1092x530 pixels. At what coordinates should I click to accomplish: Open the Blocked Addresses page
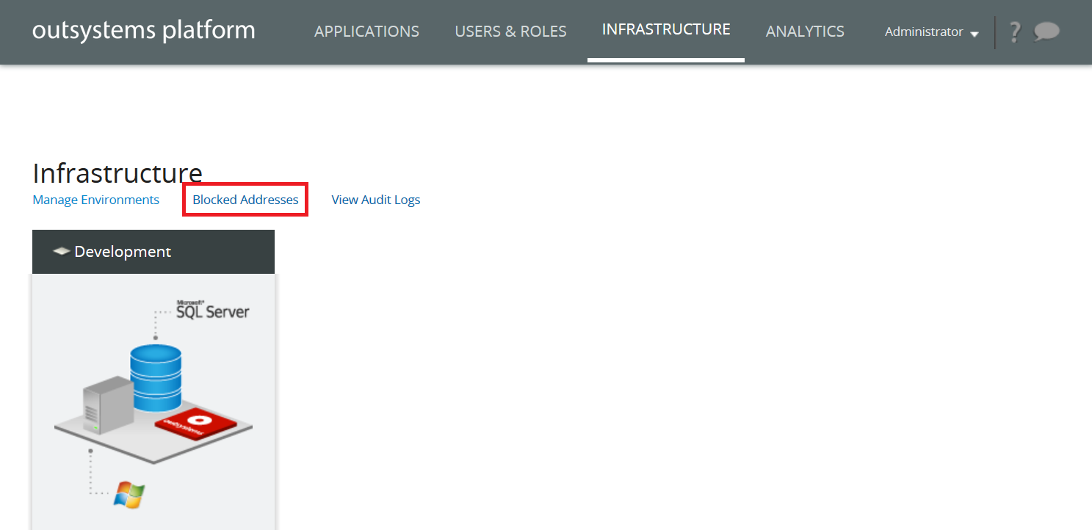click(x=245, y=199)
